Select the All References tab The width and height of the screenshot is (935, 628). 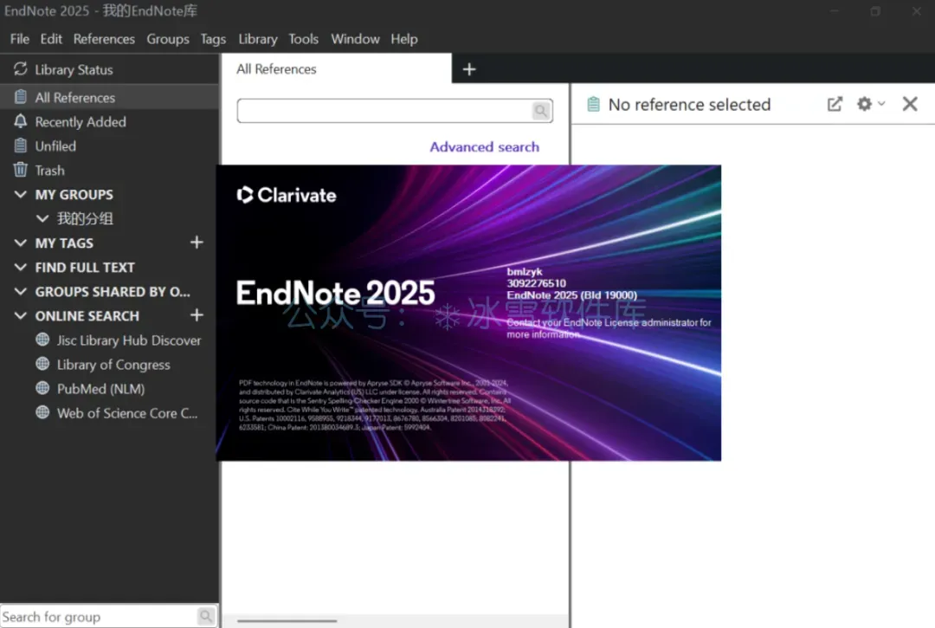336,69
